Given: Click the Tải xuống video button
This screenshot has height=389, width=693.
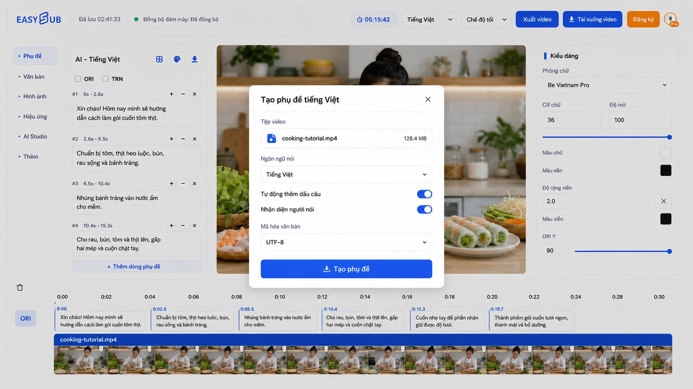Looking at the screenshot, I should click(x=593, y=19).
